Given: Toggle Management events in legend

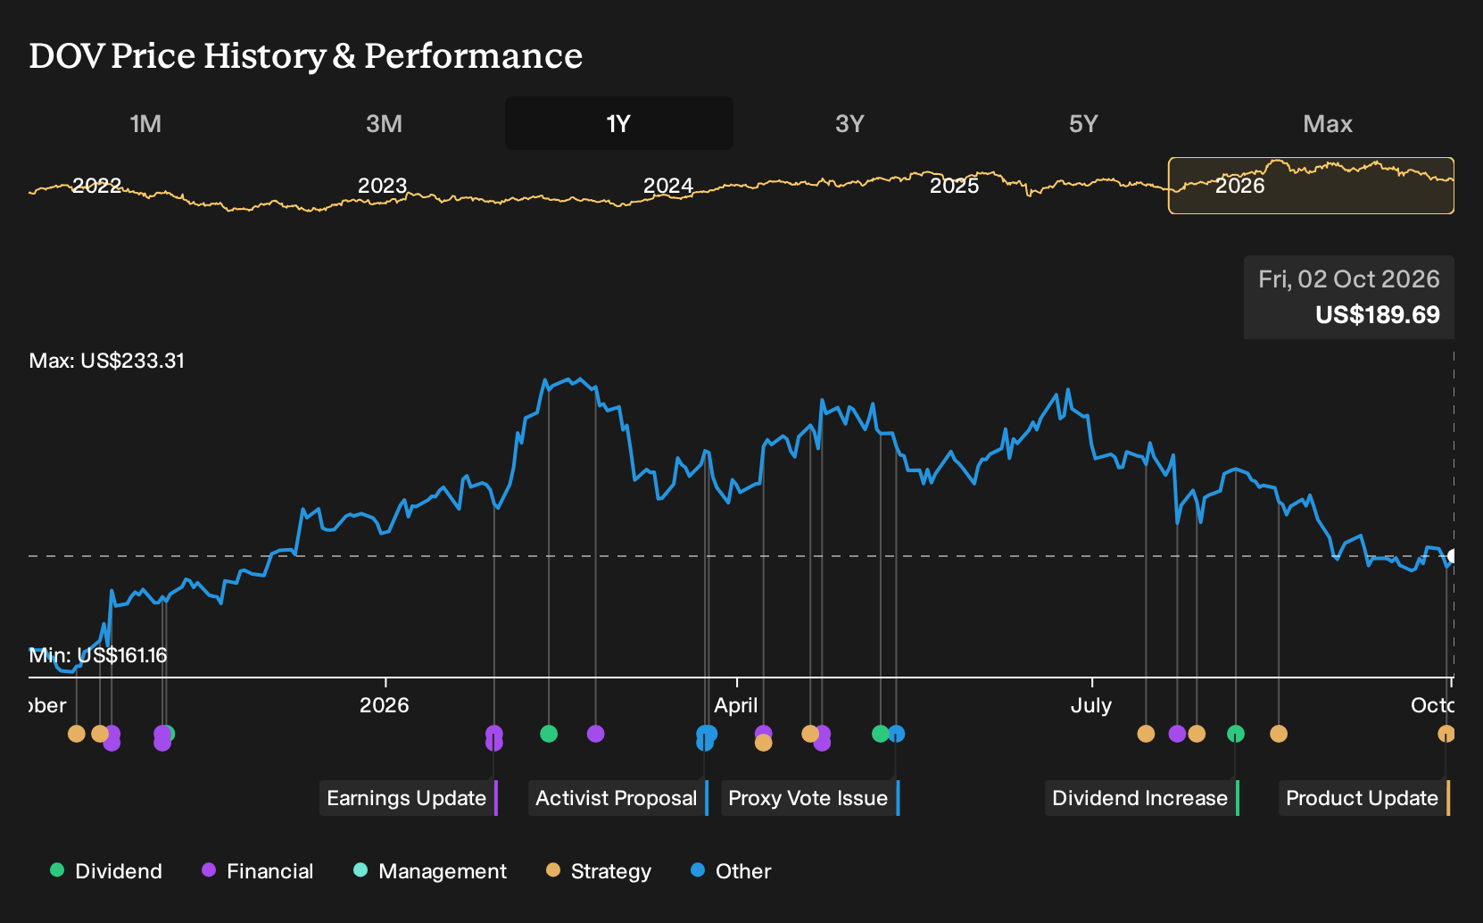Looking at the screenshot, I should click(x=430, y=871).
